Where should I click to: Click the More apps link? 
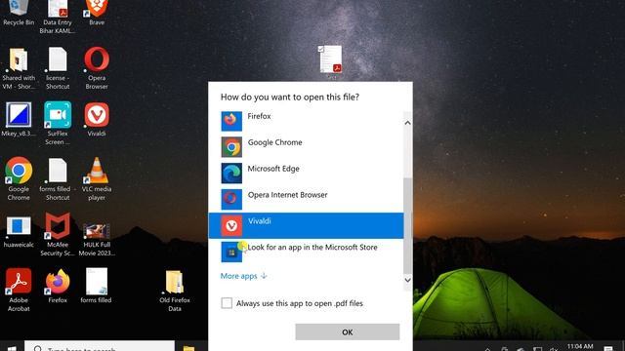pos(243,276)
